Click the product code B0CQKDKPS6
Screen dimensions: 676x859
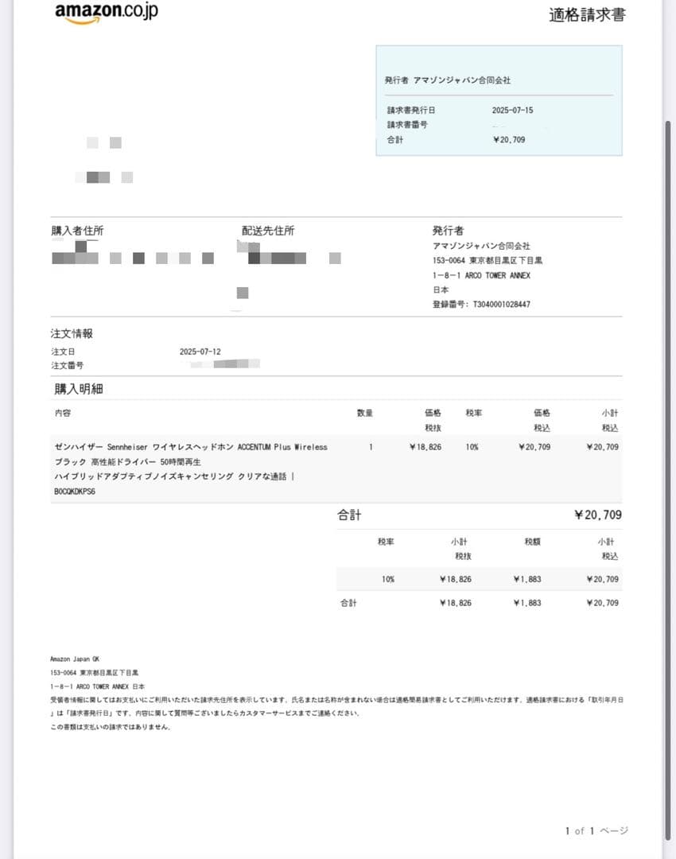pos(76,492)
